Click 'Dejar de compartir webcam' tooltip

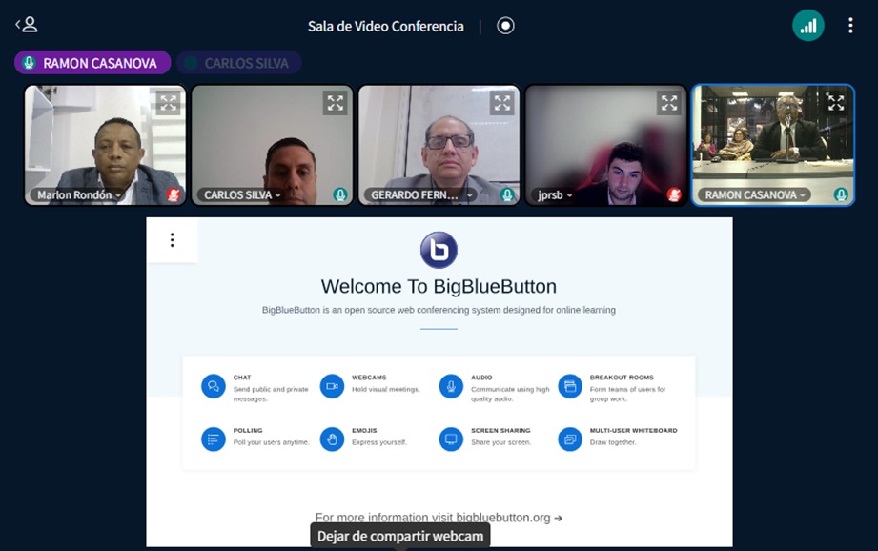pos(399,536)
